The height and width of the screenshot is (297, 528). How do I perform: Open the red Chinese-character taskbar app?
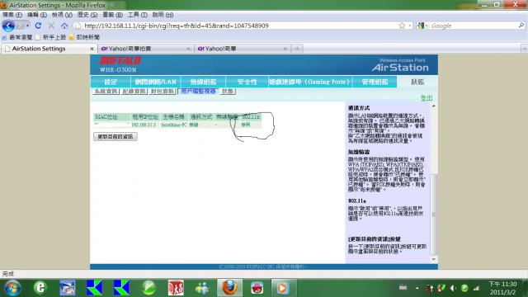point(176,288)
